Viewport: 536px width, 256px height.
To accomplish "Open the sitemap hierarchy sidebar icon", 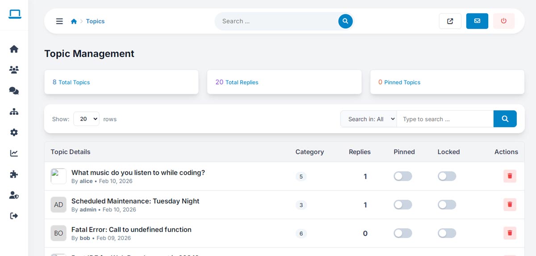I will 14,112.
